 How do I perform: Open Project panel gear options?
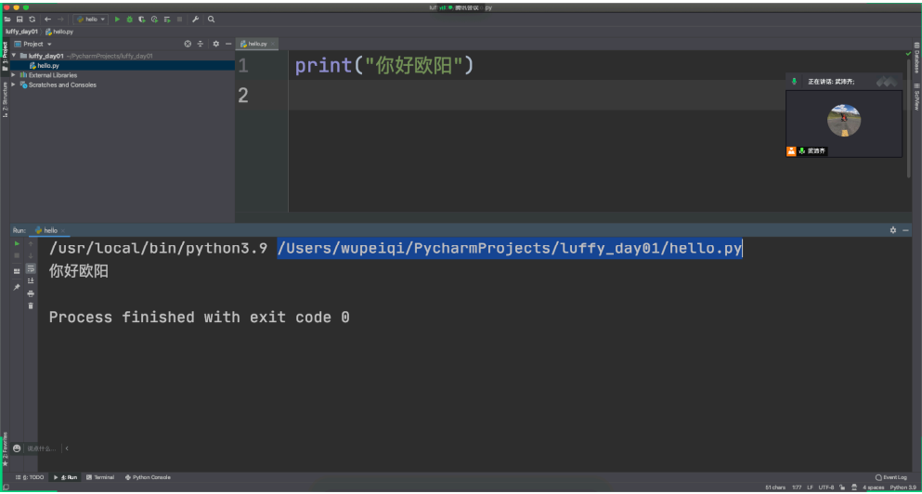click(215, 45)
